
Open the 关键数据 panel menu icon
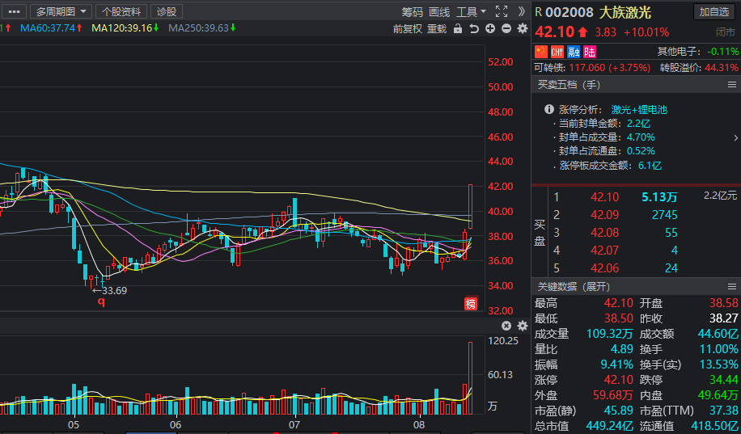pyautogui.click(x=732, y=287)
